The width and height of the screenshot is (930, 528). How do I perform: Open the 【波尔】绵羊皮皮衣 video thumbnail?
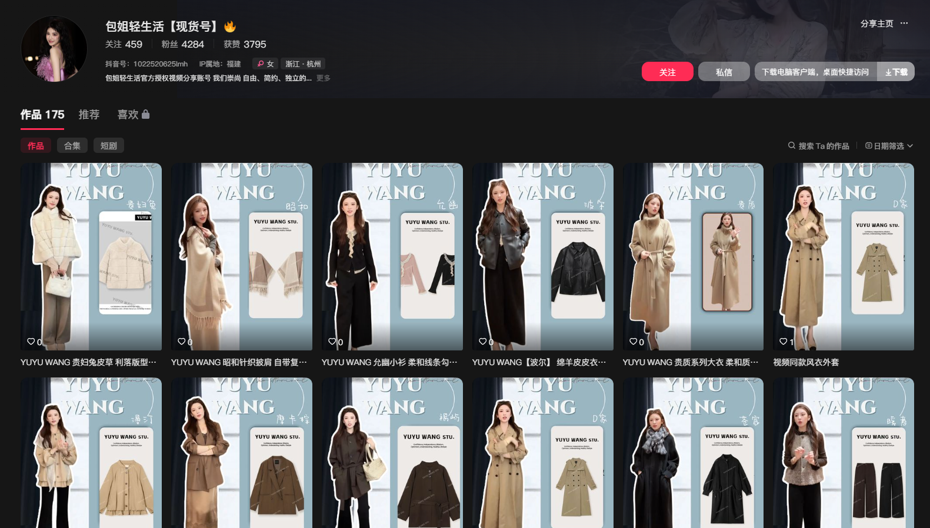[x=543, y=256]
